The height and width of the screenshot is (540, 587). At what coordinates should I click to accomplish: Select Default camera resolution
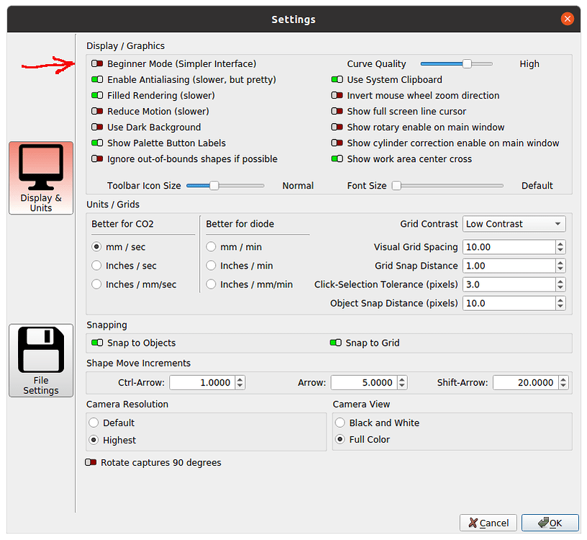tap(94, 423)
